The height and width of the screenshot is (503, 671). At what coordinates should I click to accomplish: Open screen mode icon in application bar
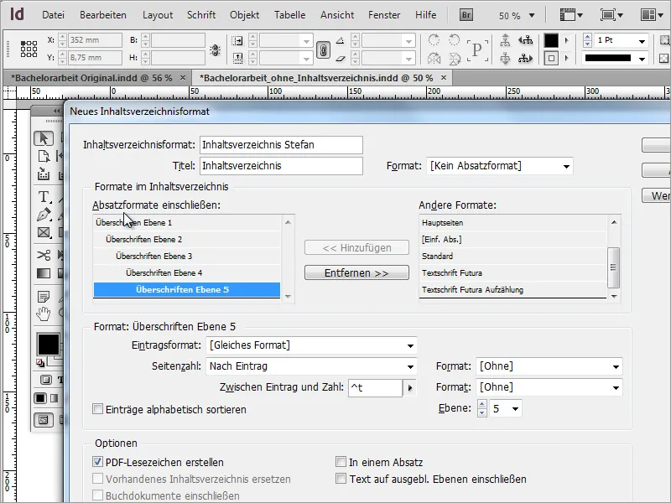point(611,15)
